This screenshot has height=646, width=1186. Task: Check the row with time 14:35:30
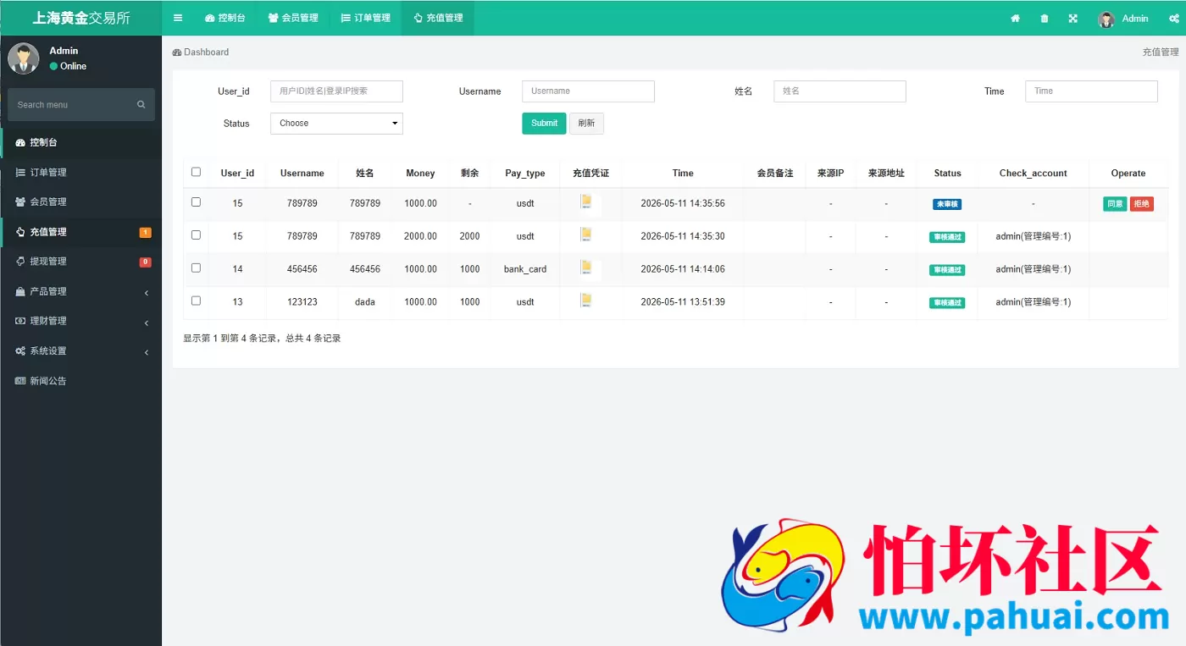point(196,235)
